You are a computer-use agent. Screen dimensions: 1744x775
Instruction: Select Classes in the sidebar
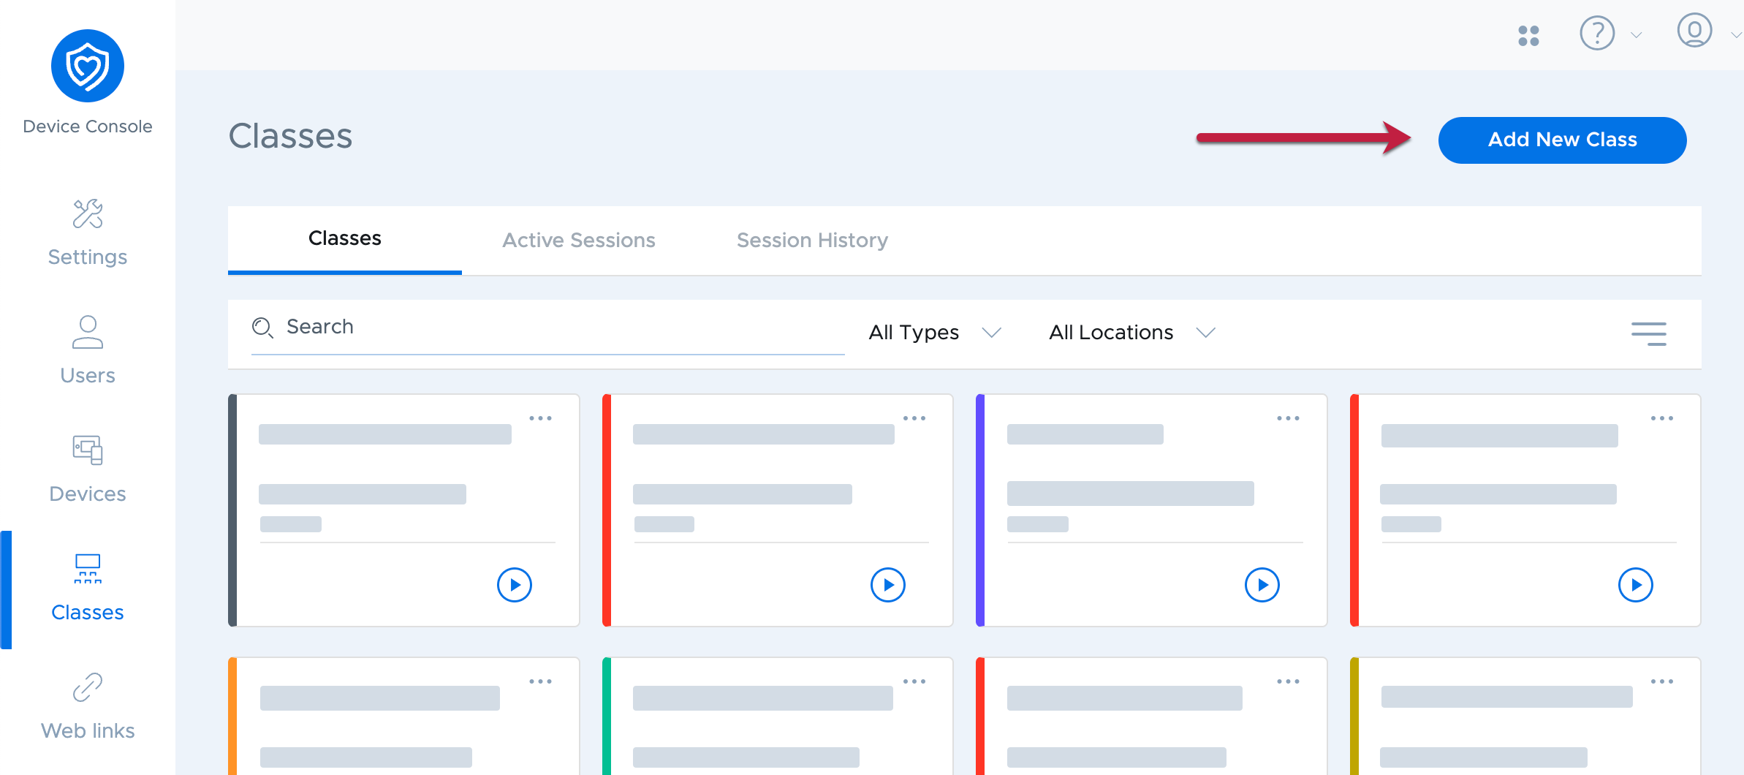point(88,589)
